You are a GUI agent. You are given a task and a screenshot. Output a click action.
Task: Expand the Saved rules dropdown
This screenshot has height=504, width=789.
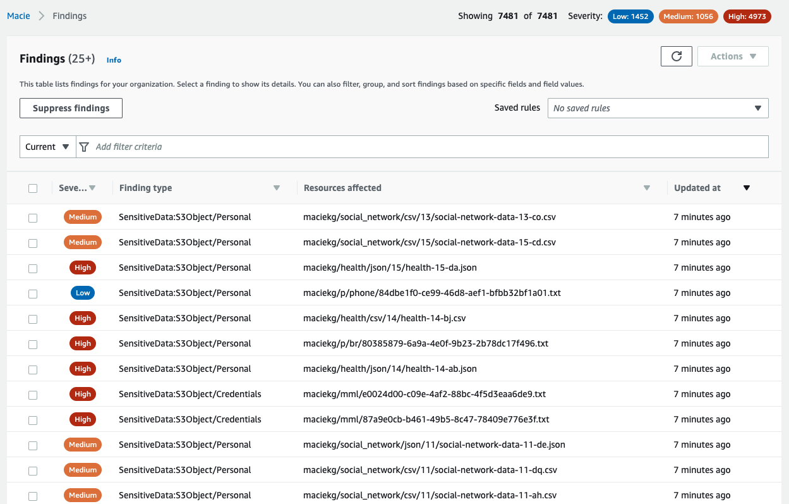click(x=657, y=108)
